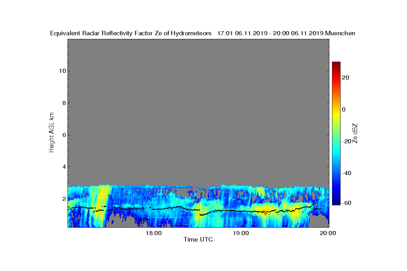Screen dimensions: 407x271
Task: Click the 'Time UTC' axis label
Action: pyautogui.click(x=198, y=239)
